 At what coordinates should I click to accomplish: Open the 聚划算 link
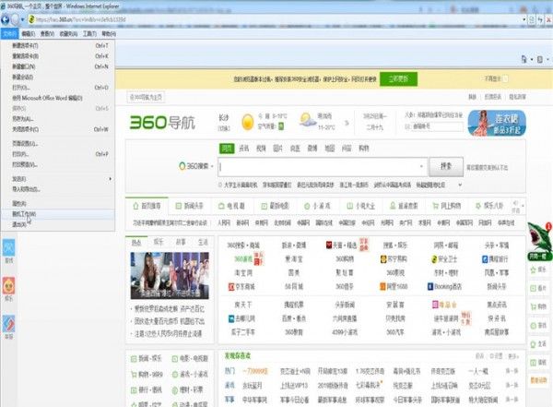point(345,273)
